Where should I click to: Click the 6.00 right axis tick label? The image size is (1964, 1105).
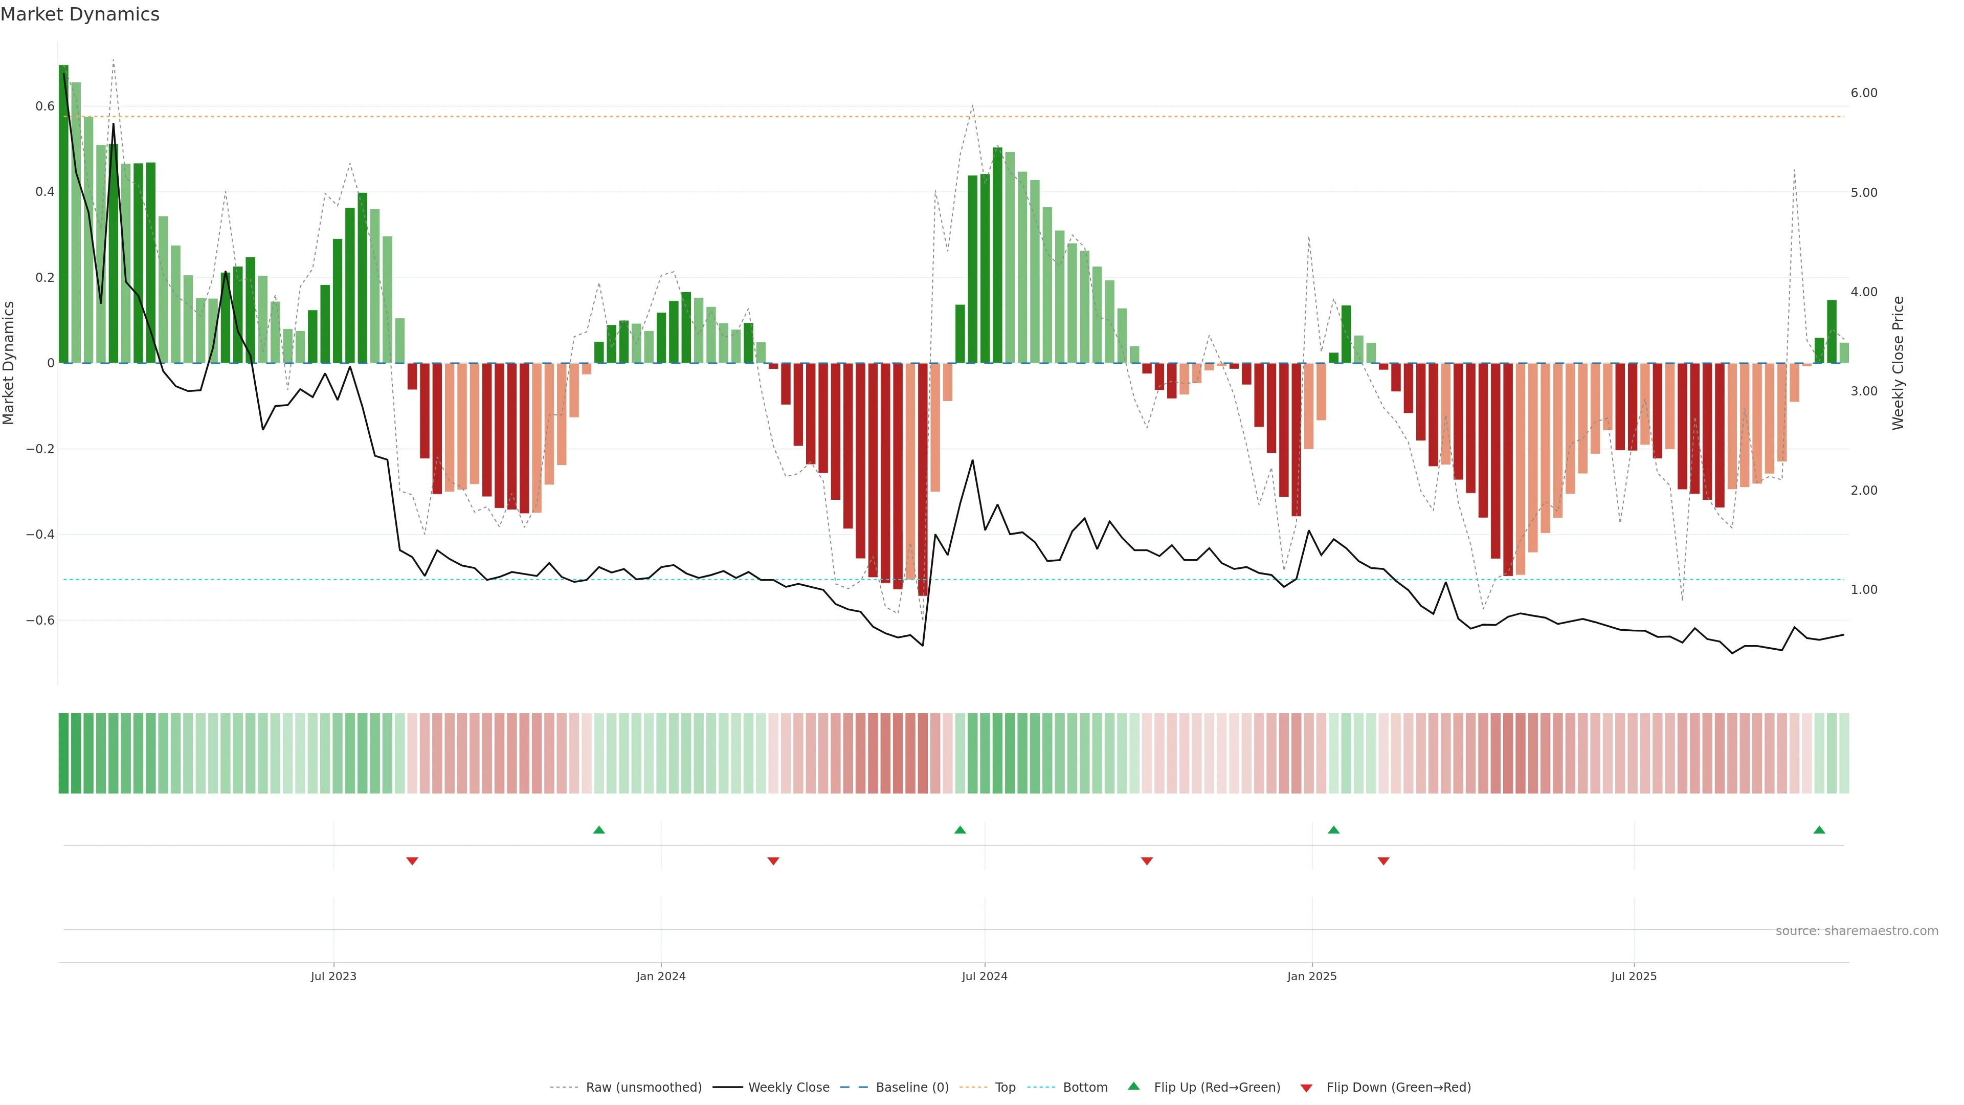(1863, 93)
